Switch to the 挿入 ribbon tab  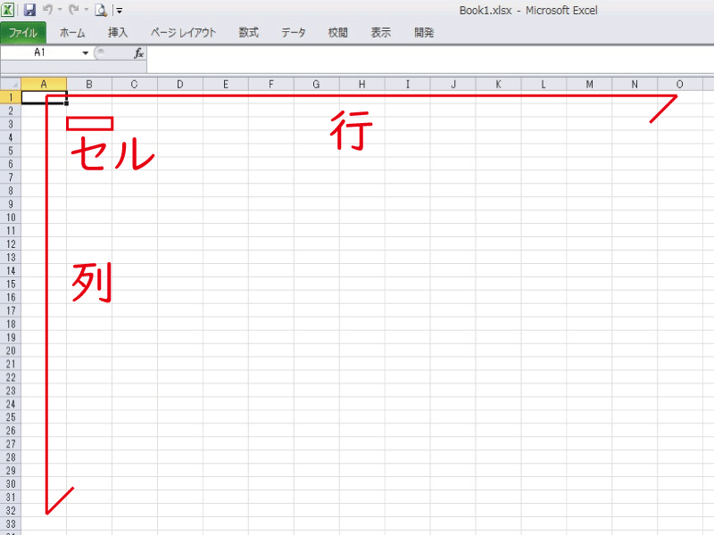(x=118, y=33)
